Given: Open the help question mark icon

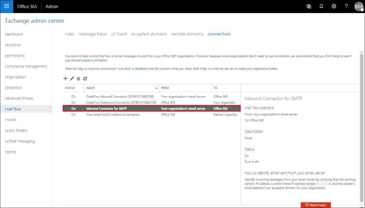Looking at the screenshot, I should click(346, 7).
